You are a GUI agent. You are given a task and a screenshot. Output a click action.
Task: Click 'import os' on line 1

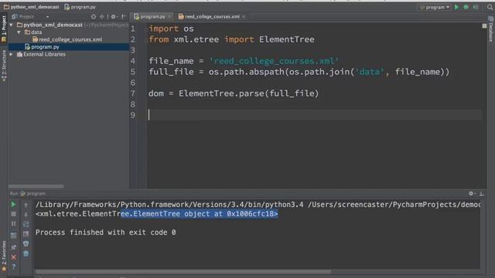click(x=171, y=29)
